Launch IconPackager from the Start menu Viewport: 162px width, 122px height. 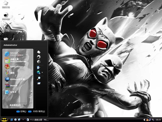coord(14,67)
